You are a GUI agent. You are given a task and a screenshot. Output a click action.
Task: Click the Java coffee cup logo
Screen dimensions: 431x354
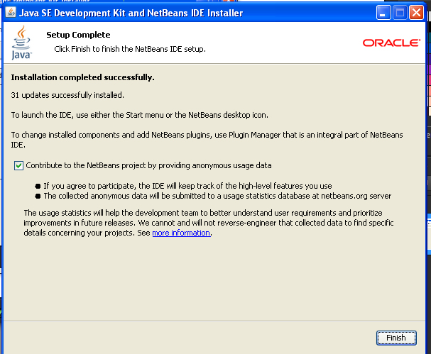[x=21, y=42]
